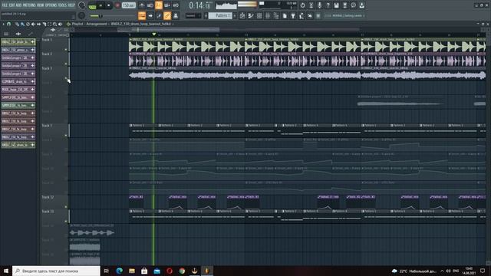Screen dimensions: 491x276
Task: Click the transport stop button
Action: 109,5
